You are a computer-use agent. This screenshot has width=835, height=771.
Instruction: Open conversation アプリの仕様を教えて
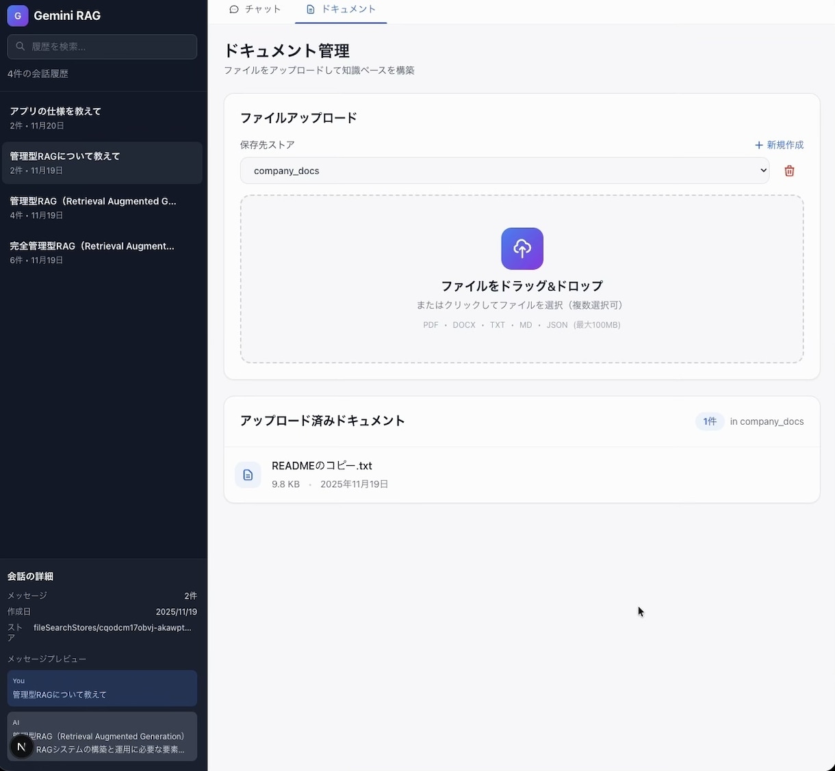pyautogui.click(x=102, y=118)
